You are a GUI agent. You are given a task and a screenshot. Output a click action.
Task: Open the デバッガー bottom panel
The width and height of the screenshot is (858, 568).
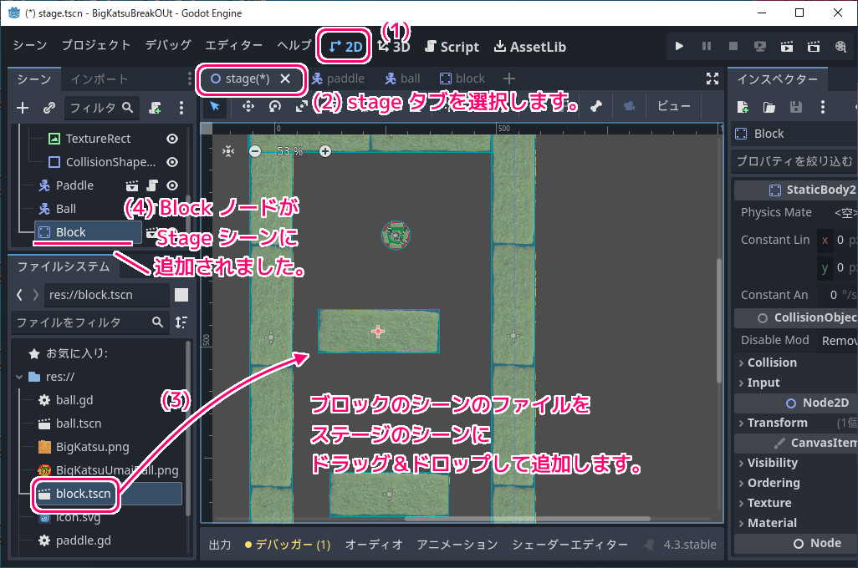pos(288,545)
